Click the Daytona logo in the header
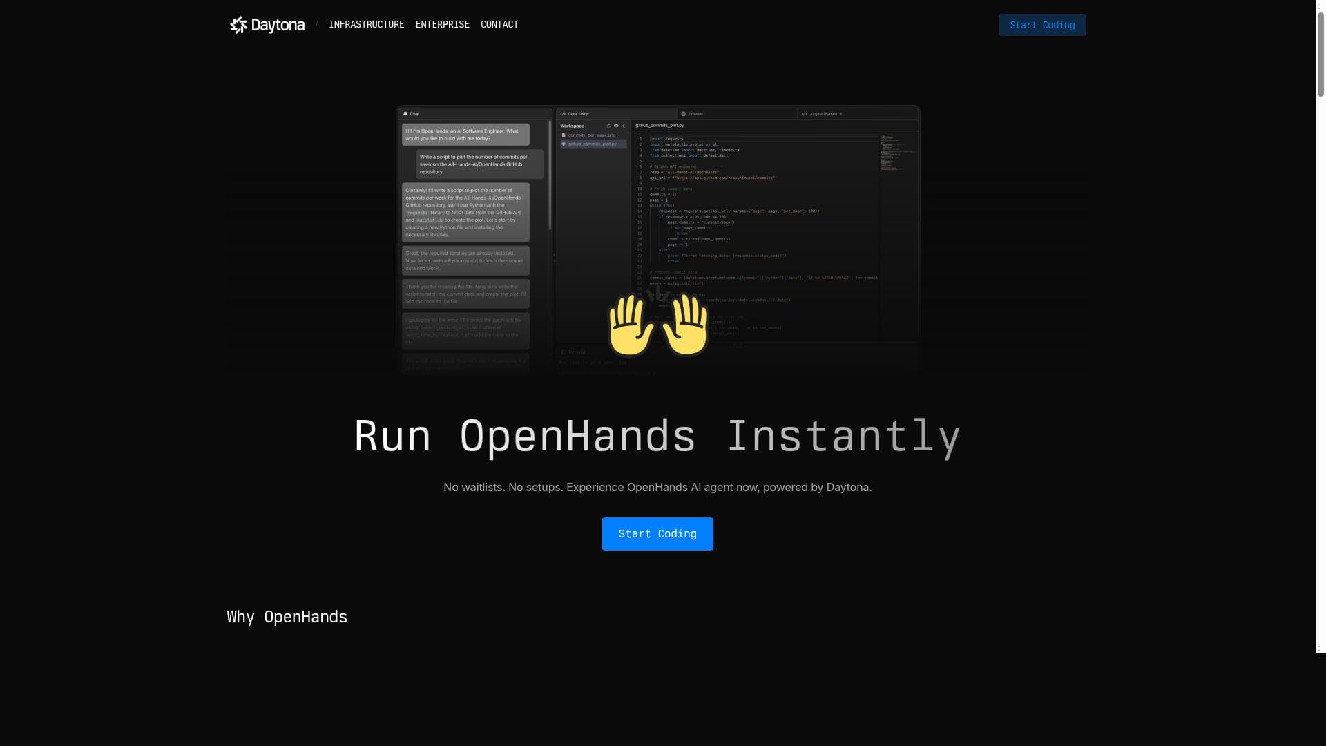1326x746 pixels. (x=267, y=25)
